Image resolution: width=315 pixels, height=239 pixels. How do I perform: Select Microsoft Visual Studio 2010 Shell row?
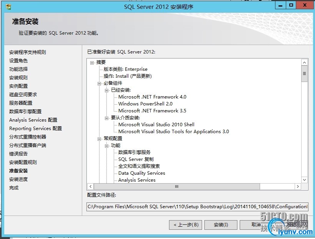coord(156,124)
